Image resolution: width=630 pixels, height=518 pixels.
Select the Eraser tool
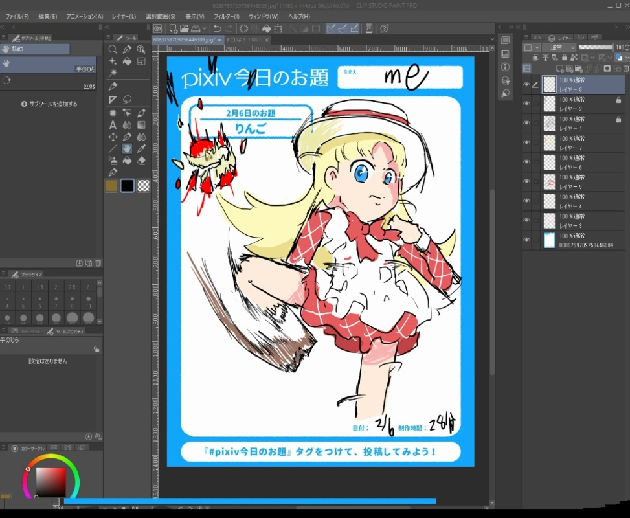pyautogui.click(x=141, y=161)
